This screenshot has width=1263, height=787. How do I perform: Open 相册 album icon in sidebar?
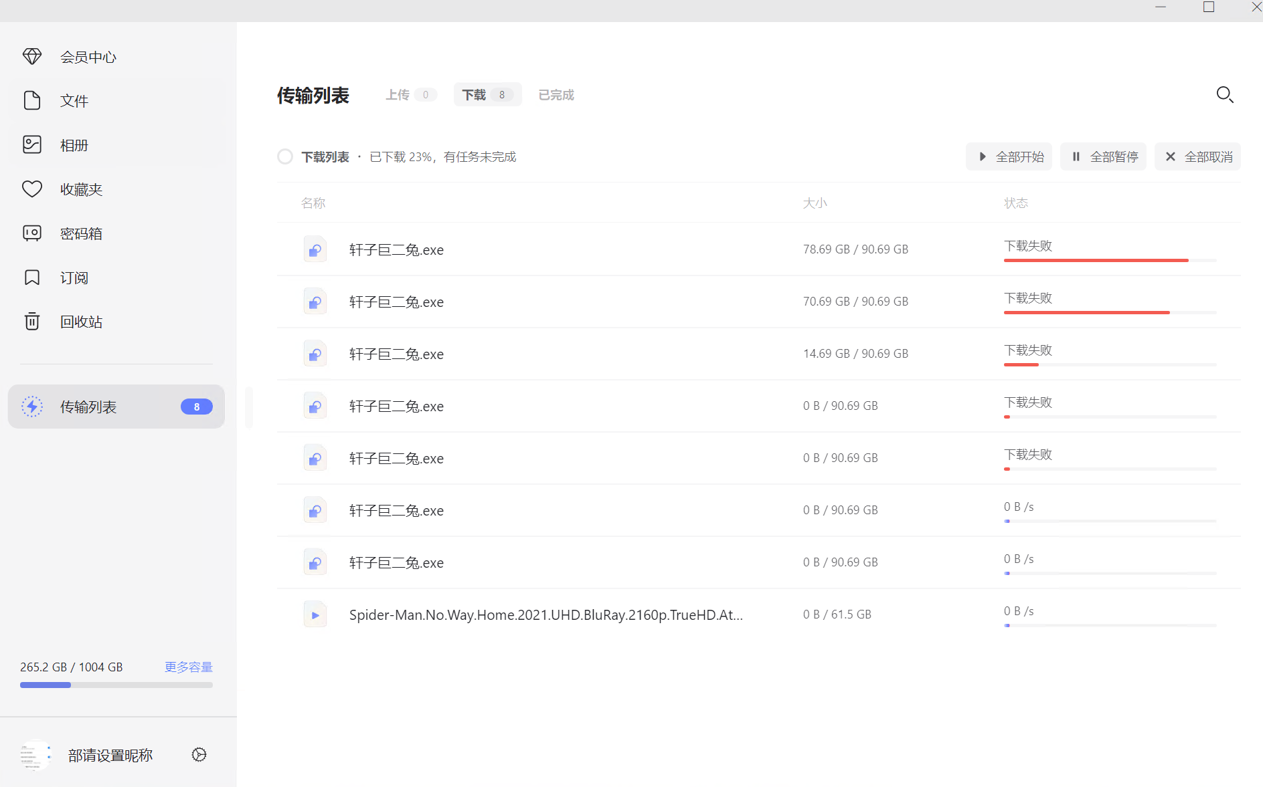pyautogui.click(x=32, y=145)
